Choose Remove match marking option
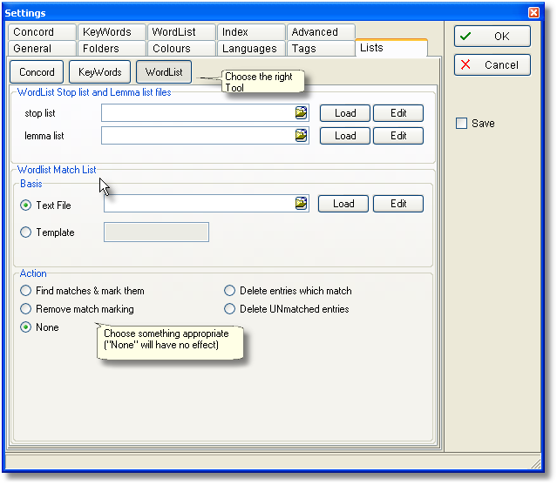Image resolution: width=557 pixels, height=485 pixels. (x=26, y=309)
